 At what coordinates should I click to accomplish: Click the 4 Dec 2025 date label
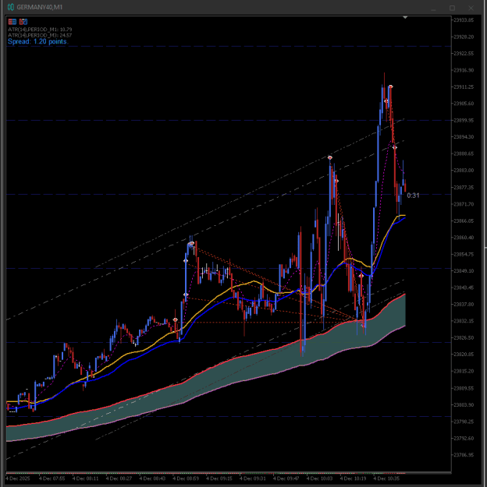[18, 478]
